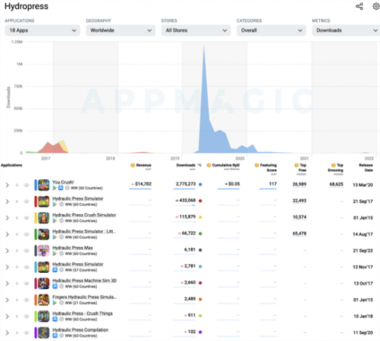380x341 pixels.
Task: Click the Hydraulic Press Max app icon
Action: pyautogui.click(x=44, y=250)
